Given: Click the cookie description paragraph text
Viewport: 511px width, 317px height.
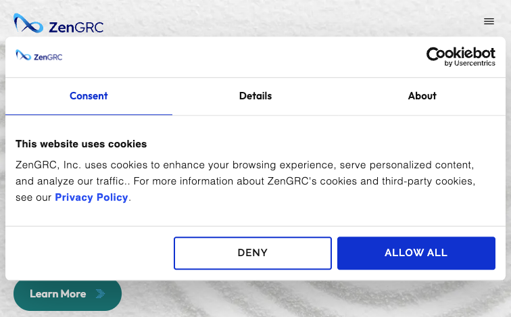Looking at the screenshot, I should pos(245,181).
